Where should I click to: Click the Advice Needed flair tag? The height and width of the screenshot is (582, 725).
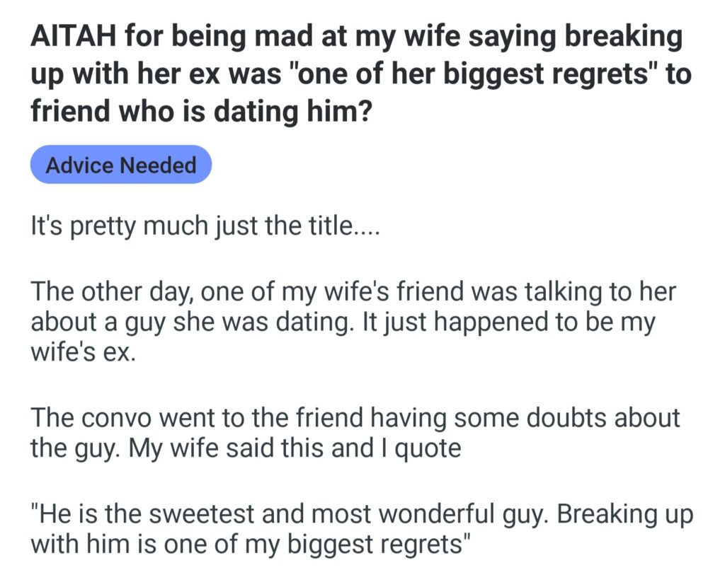121,165
